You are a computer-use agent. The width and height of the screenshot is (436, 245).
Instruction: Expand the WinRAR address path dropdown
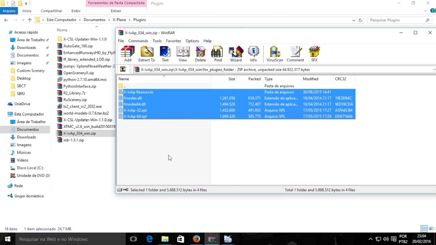pyautogui.click(x=434, y=69)
